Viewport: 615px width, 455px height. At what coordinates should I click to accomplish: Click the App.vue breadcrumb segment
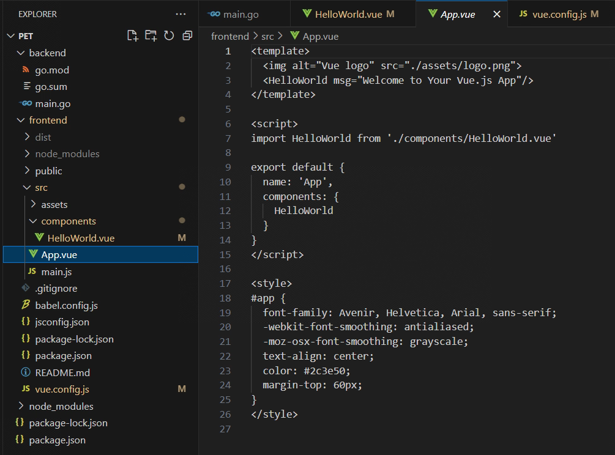click(321, 37)
